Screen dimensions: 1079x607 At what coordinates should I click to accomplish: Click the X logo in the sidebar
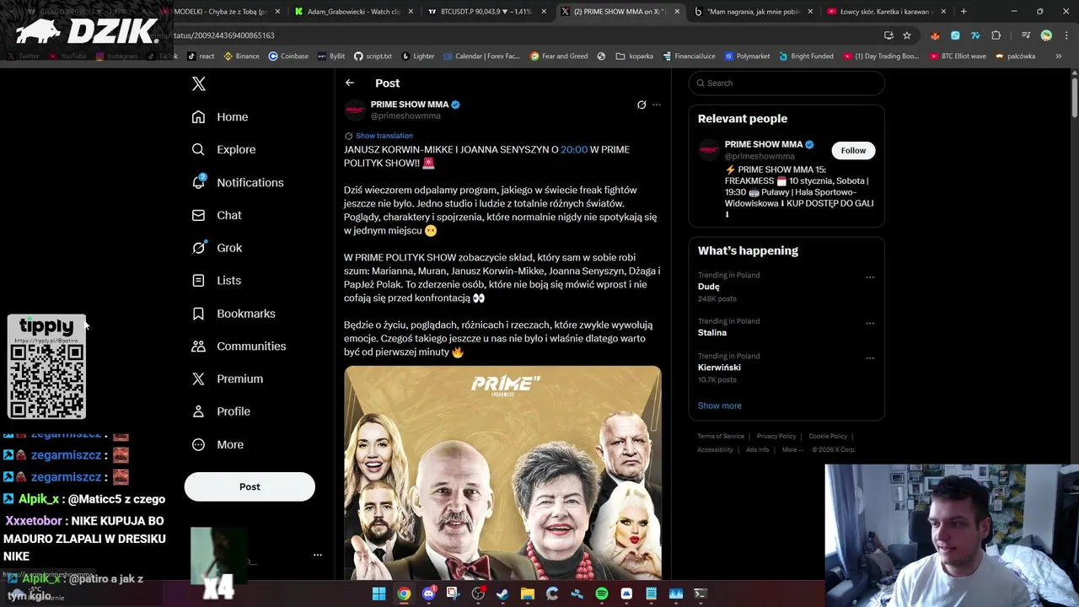(199, 83)
